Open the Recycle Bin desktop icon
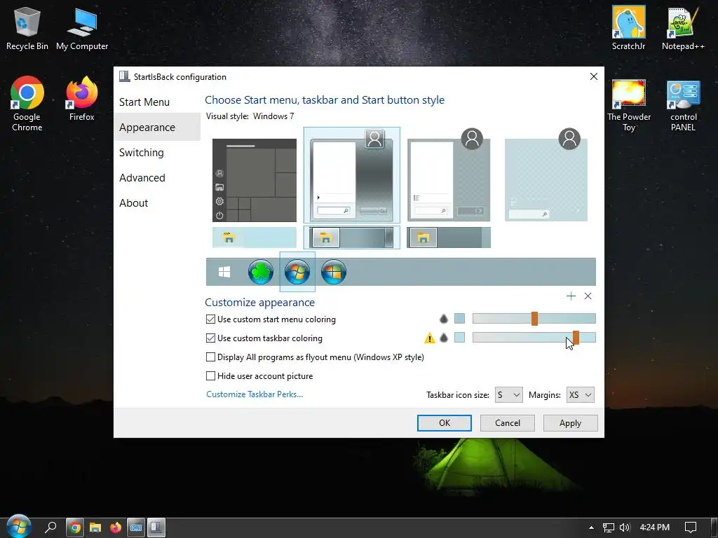 click(27, 28)
